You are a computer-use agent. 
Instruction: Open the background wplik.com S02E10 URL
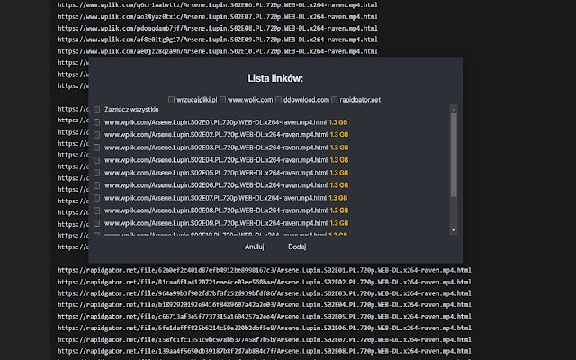coord(218,51)
